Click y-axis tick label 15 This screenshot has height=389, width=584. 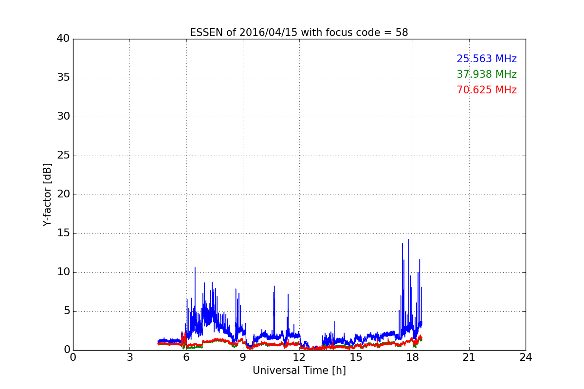[x=63, y=233]
